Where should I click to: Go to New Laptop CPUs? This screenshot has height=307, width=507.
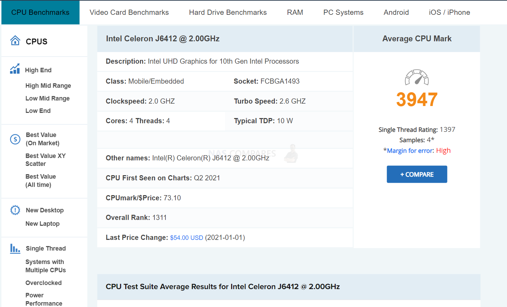pos(43,224)
